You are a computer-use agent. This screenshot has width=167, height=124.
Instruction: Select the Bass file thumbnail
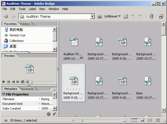tap(148, 80)
